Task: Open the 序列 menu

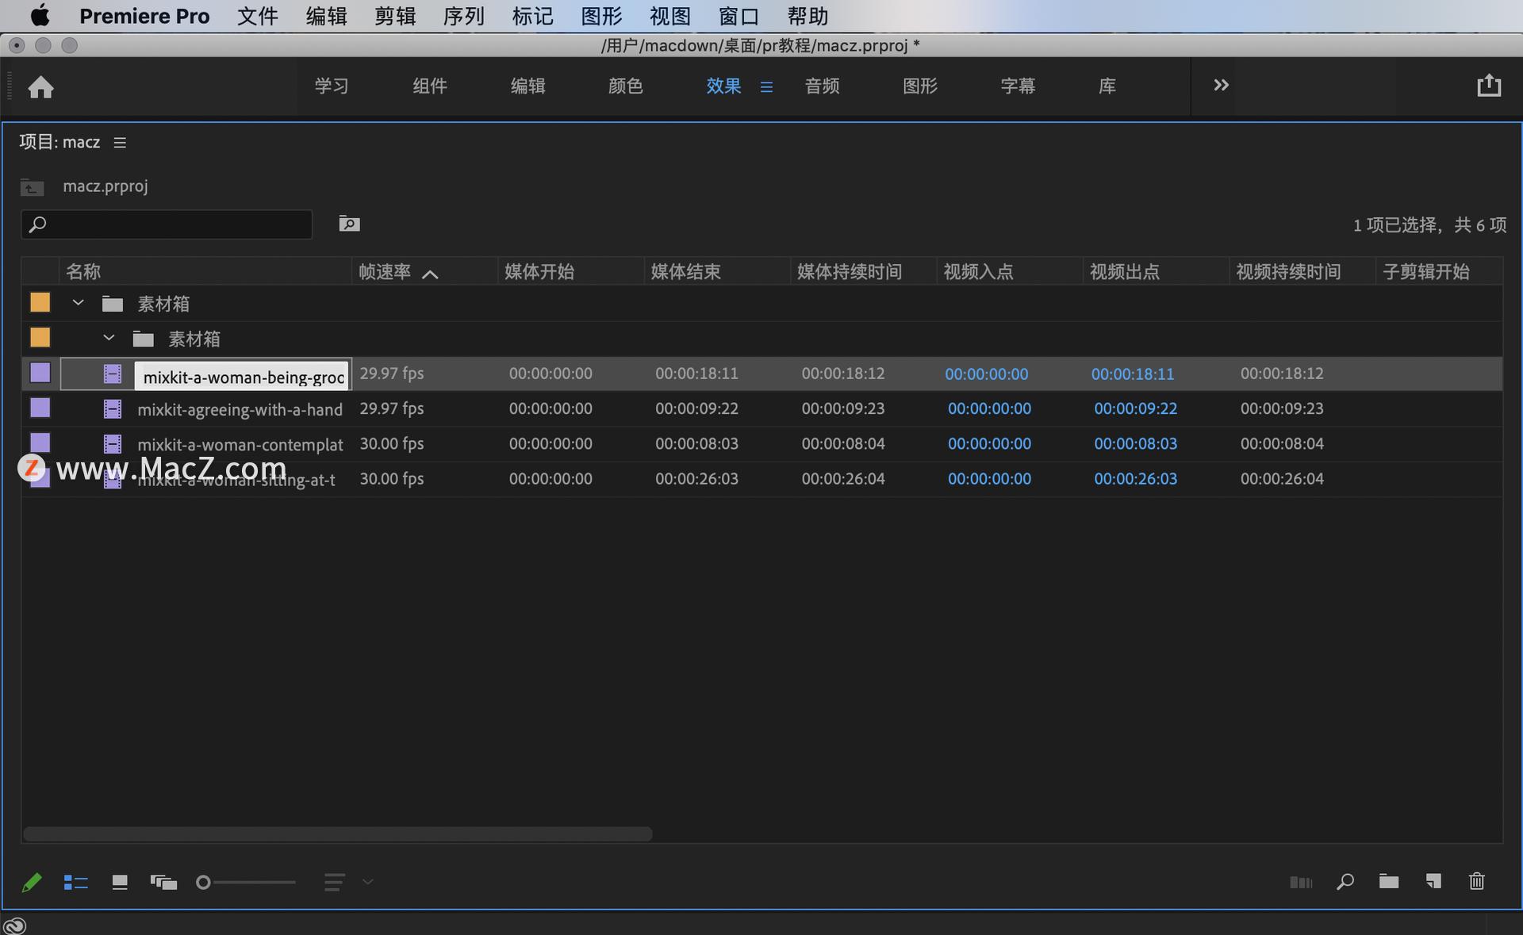Action: (x=463, y=16)
